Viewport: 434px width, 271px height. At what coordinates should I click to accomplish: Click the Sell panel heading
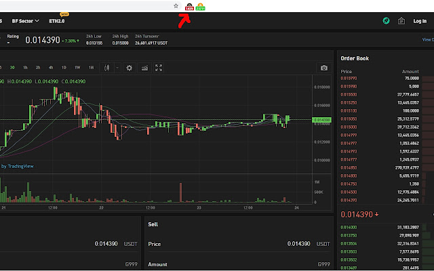[x=153, y=224]
